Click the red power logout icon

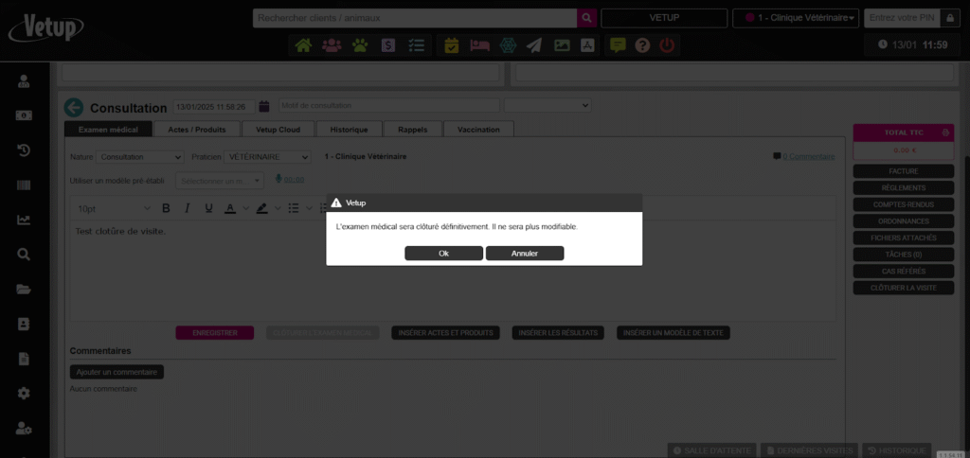tap(667, 45)
